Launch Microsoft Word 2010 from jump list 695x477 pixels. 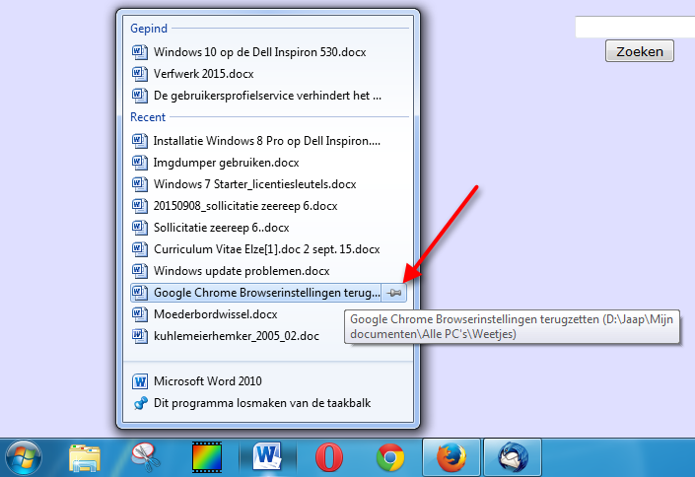click(x=268, y=381)
